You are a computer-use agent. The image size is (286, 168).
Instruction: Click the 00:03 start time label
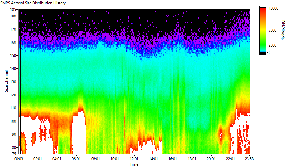(19, 159)
